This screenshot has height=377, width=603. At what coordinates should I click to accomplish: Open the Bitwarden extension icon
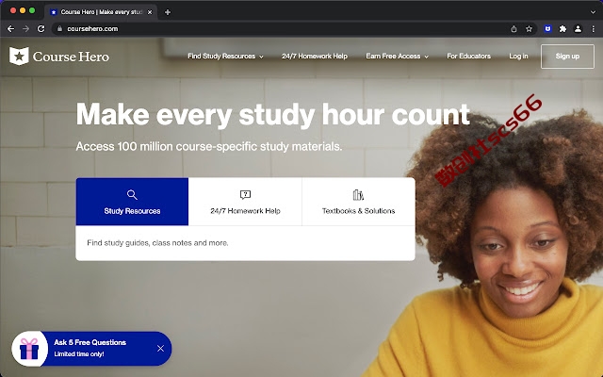pos(547,28)
